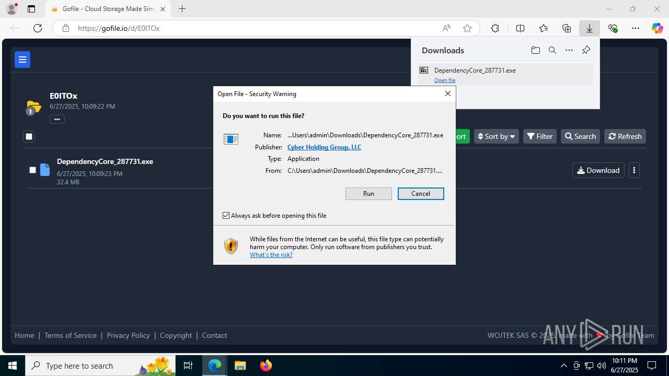Open the volume control tray icon

602,366
